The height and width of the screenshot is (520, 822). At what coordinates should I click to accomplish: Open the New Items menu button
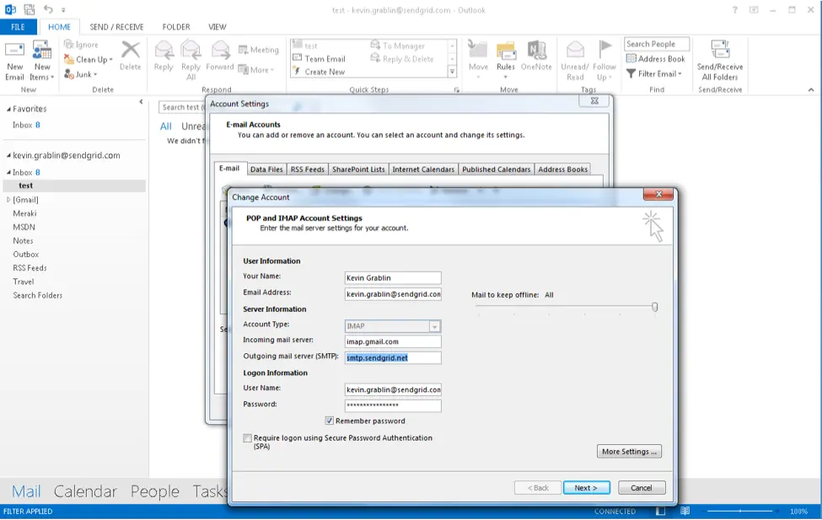[42, 61]
